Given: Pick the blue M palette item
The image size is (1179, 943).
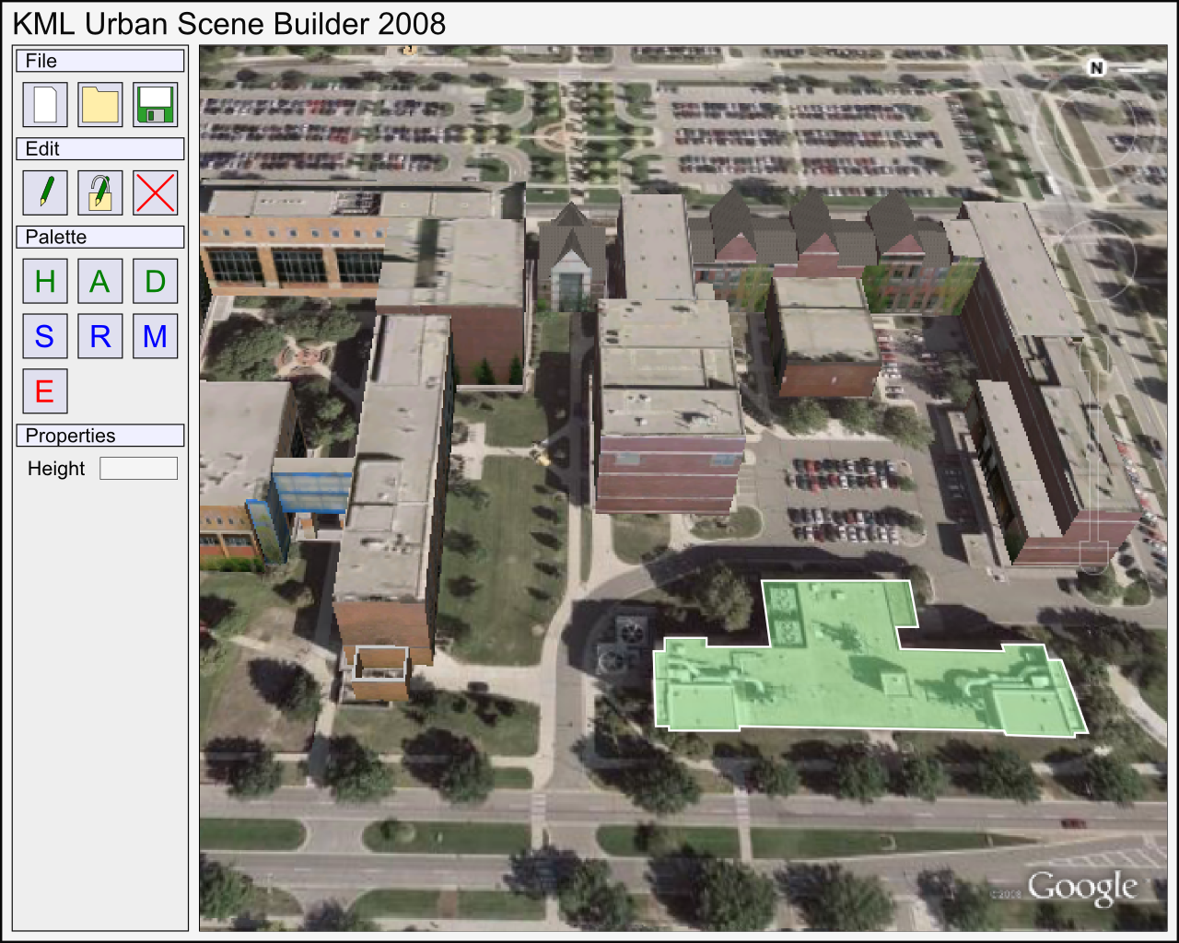Looking at the screenshot, I should coord(155,336).
